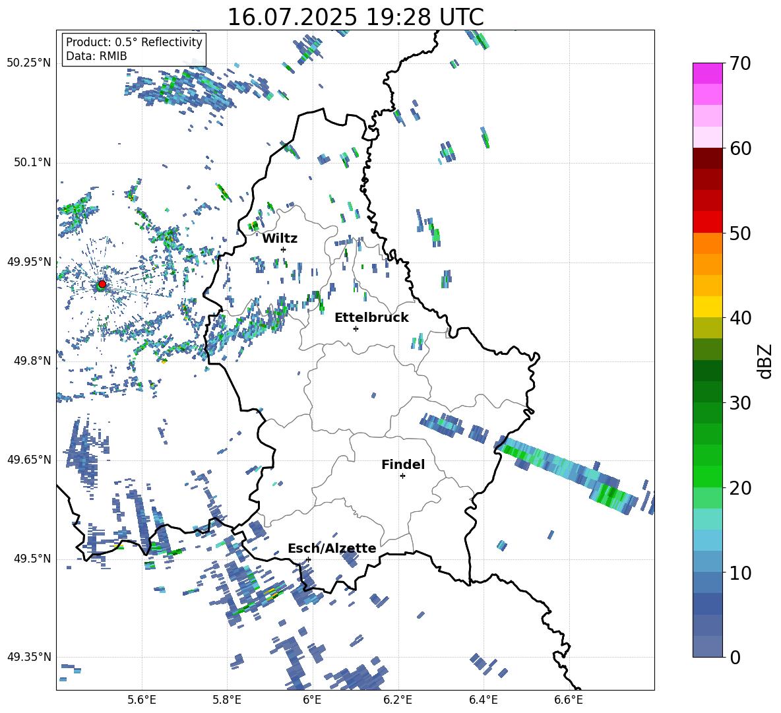Click the Findel city label
Viewport: 781px width, 713px height.
403,464
